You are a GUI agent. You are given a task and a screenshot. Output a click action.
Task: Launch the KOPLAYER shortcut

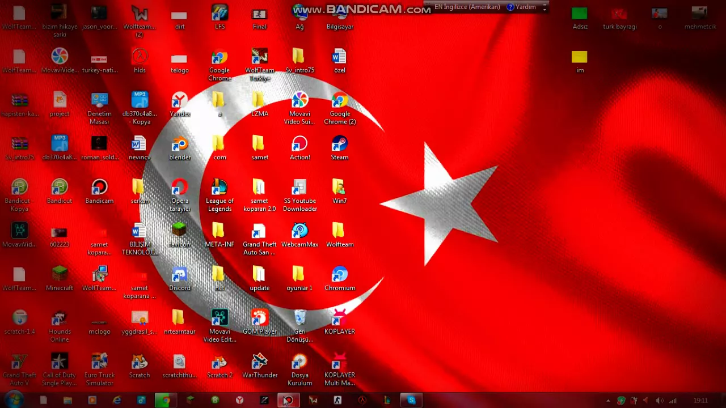point(340,322)
